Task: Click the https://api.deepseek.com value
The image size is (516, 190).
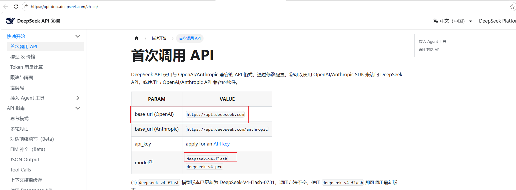Action: pyautogui.click(x=215, y=114)
